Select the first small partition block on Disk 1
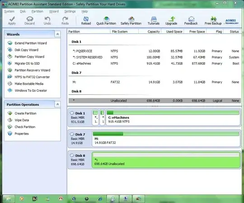 pyautogui.click(x=95, y=117)
